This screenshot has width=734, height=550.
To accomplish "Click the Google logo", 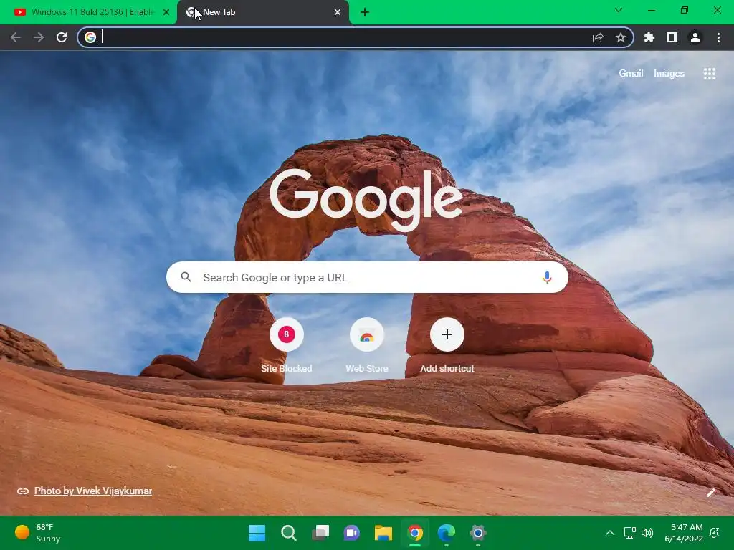I will click(366, 200).
